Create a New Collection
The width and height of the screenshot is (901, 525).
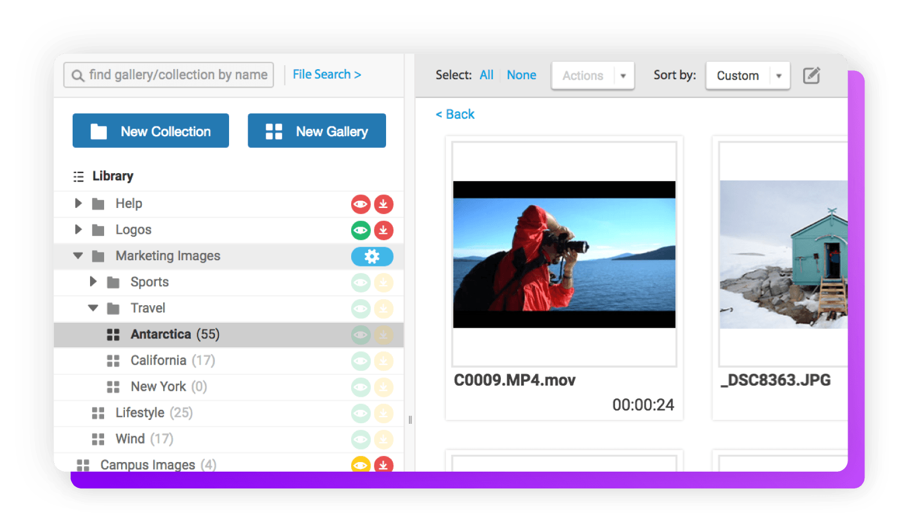click(x=151, y=131)
